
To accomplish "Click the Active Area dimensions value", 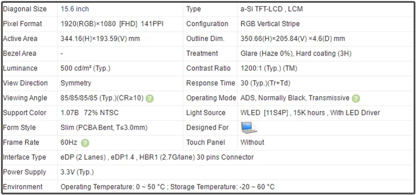I will click(x=100, y=39).
